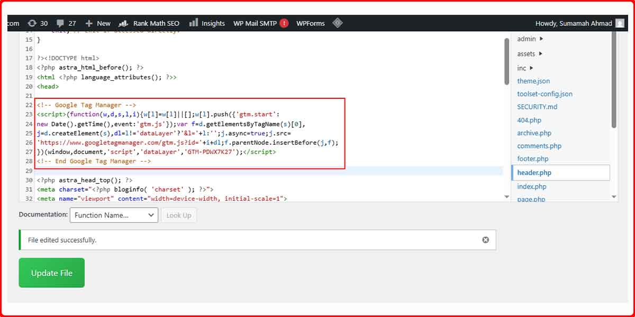Viewport: 635px width, 317px height.
Task: Click the code editor scrollbar thumb
Action: (x=506, y=61)
